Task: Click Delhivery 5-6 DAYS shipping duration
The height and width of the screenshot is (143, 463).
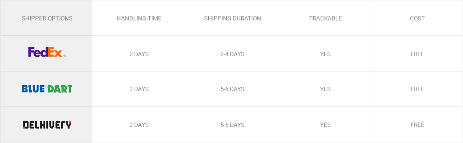Action: click(232, 125)
